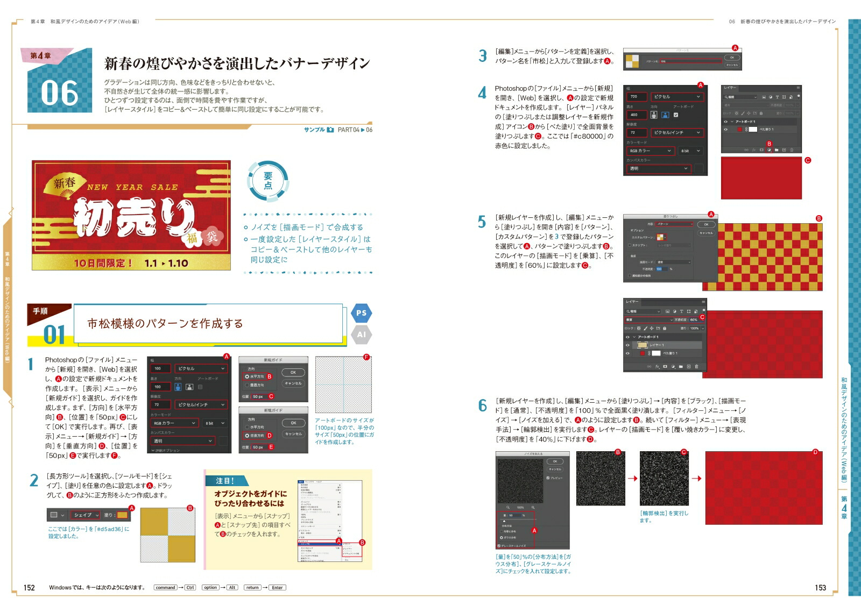
Task: Toggle プレビュー checkbox in the noise dialog
Action: (548, 478)
